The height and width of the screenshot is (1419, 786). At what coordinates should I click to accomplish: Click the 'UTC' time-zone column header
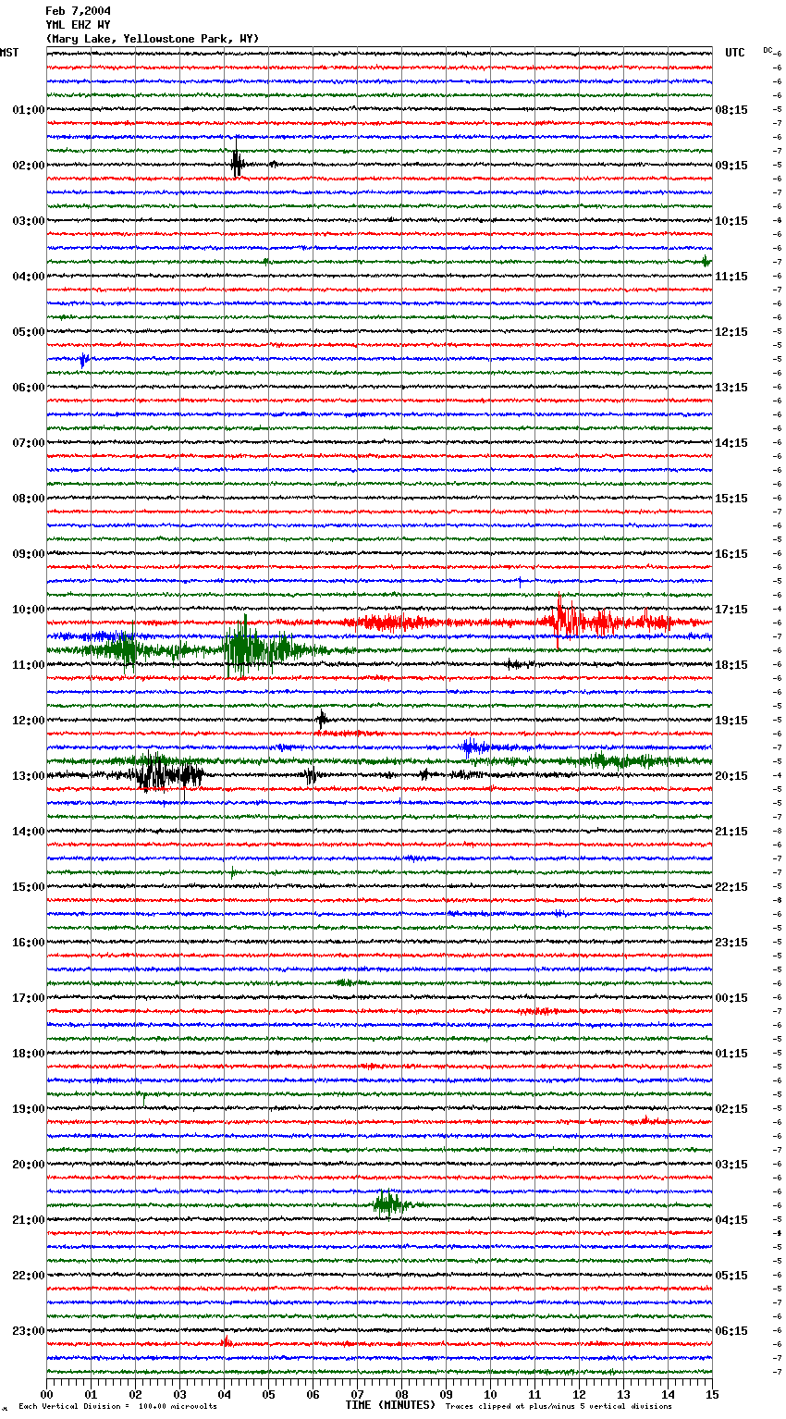click(x=735, y=53)
